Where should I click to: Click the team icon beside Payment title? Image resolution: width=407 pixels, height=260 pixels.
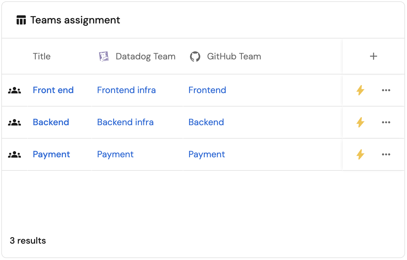point(14,155)
